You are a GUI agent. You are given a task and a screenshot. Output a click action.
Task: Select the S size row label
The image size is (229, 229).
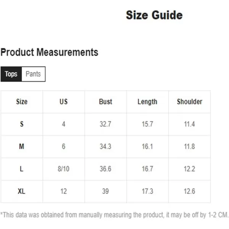click(x=22, y=124)
